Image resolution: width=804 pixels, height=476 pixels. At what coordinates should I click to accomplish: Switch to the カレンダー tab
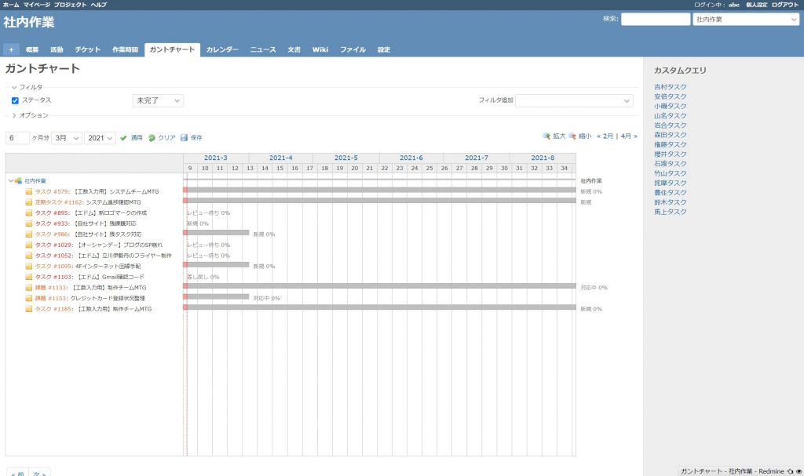pos(222,49)
